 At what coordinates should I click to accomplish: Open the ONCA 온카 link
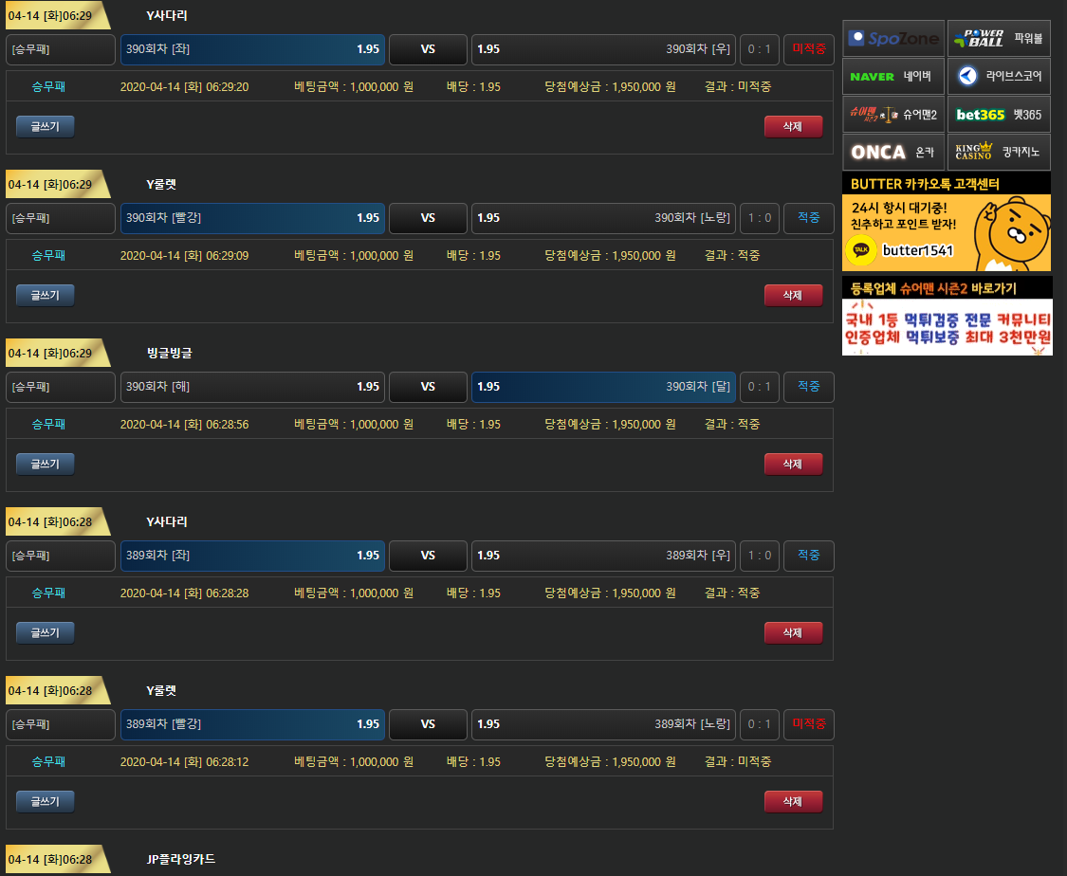click(893, 152)
